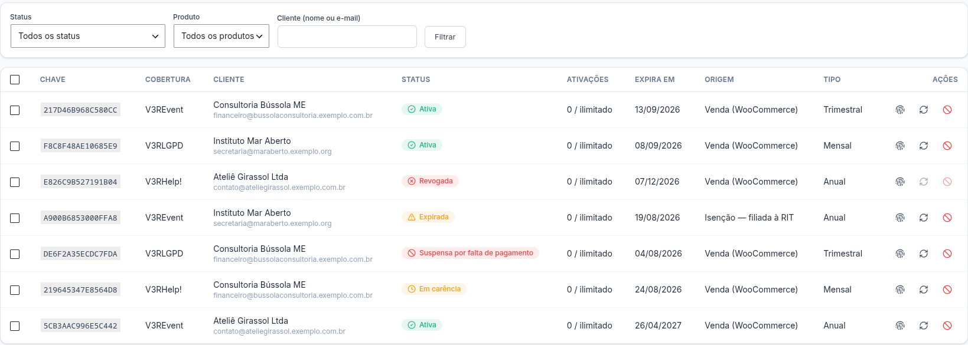Click fingerprint icon for key 5CB3AAC996E5C442
This screenshot has width=968, height=345.
click(900, 326)
